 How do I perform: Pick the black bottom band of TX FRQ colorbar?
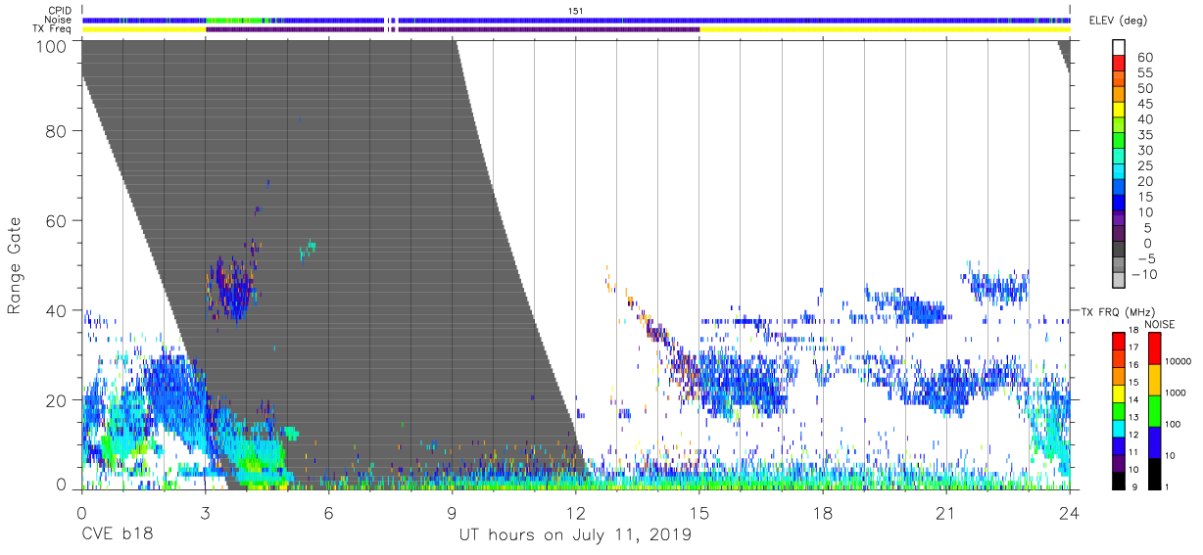pos(1118,480)
